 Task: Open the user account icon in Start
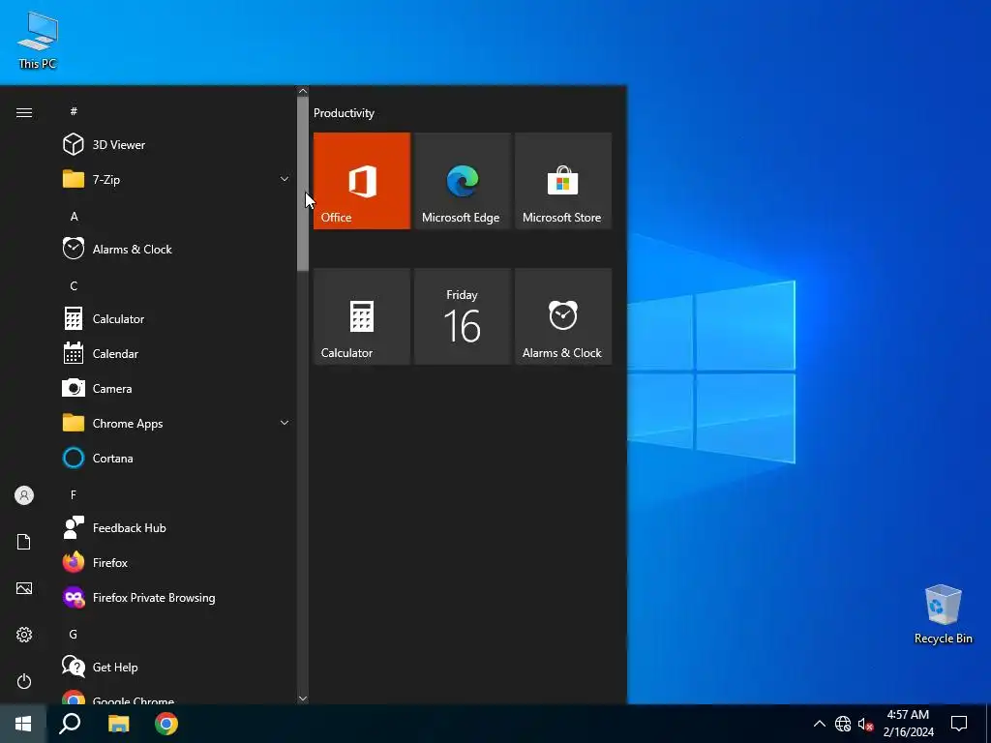coord(24,495)
